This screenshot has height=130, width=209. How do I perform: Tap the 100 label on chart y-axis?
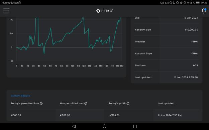point(11,20)
